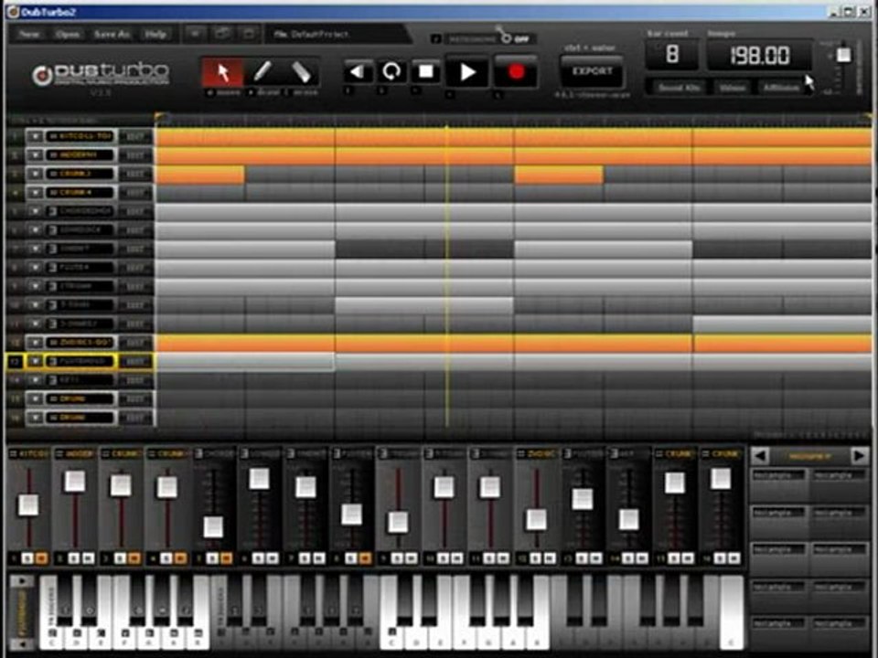Rewind to the start of the song
The width and height of the screenshot is (878, 658).
click(x=358, y=72)
